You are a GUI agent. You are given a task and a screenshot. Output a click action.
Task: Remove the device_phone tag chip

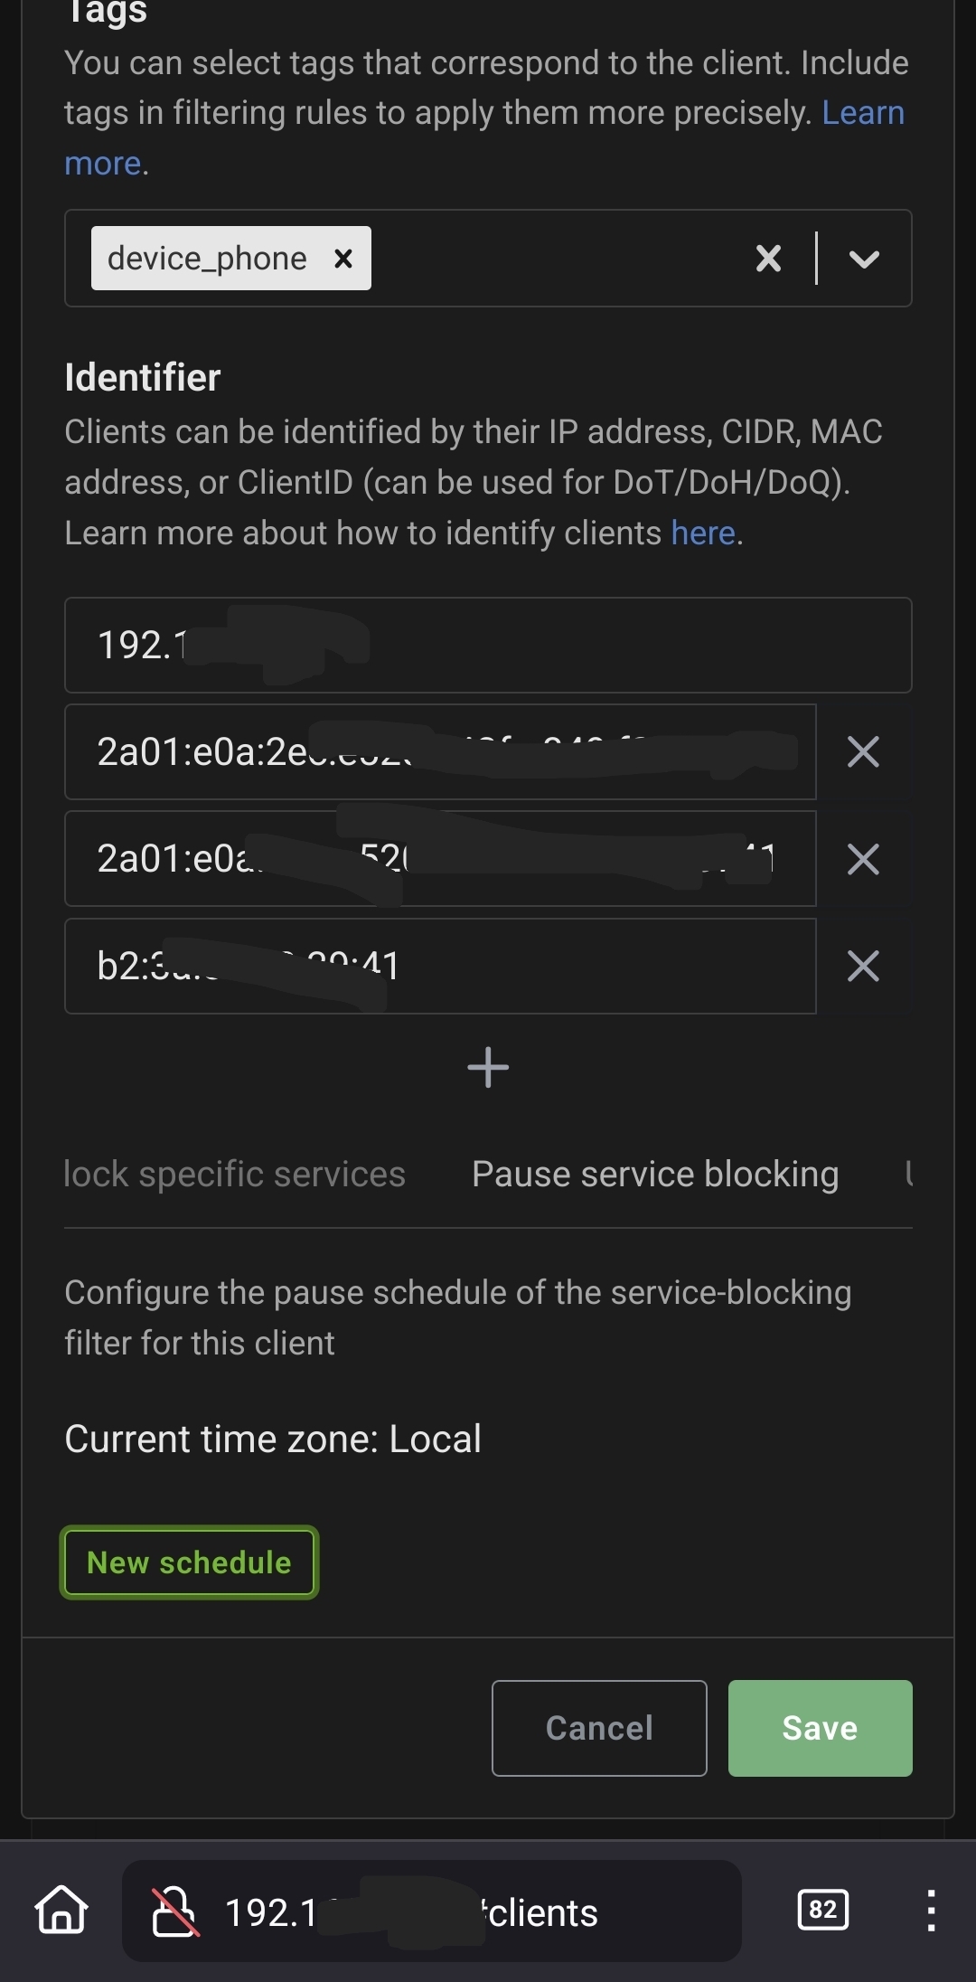coord(343,259)
